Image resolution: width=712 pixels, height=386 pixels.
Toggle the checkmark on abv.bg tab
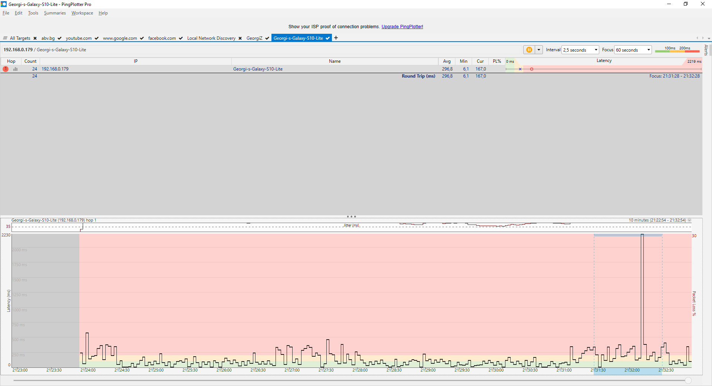coord(59,38)
